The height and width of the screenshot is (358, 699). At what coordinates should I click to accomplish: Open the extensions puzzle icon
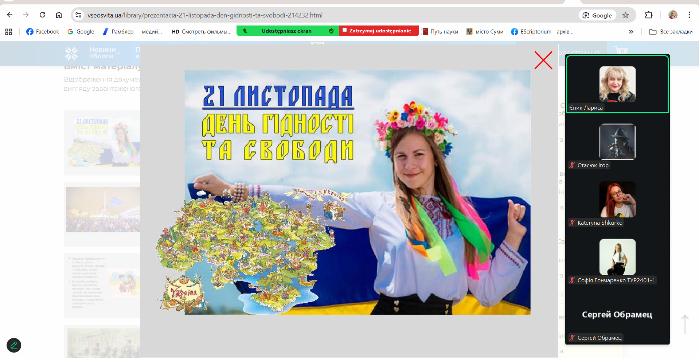pos(648,15)
